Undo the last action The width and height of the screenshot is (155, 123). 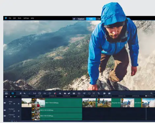point(25,93)
